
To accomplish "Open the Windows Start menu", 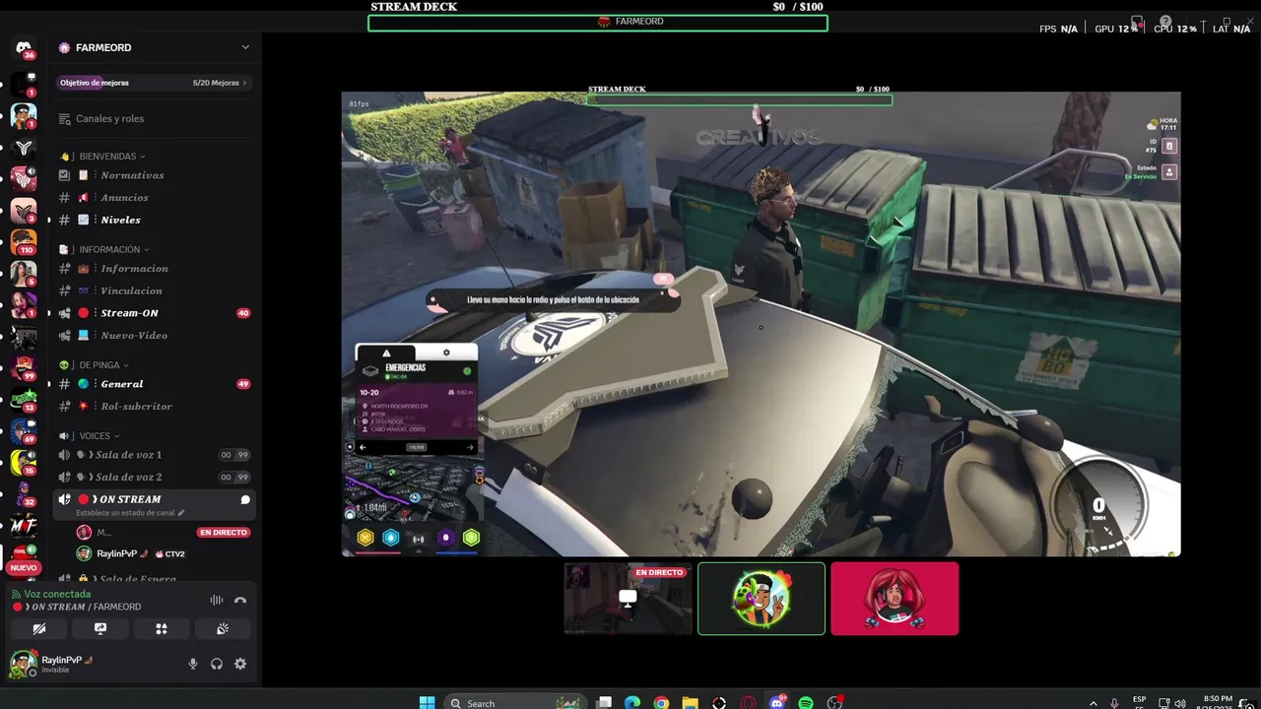I will coord(427,702).
